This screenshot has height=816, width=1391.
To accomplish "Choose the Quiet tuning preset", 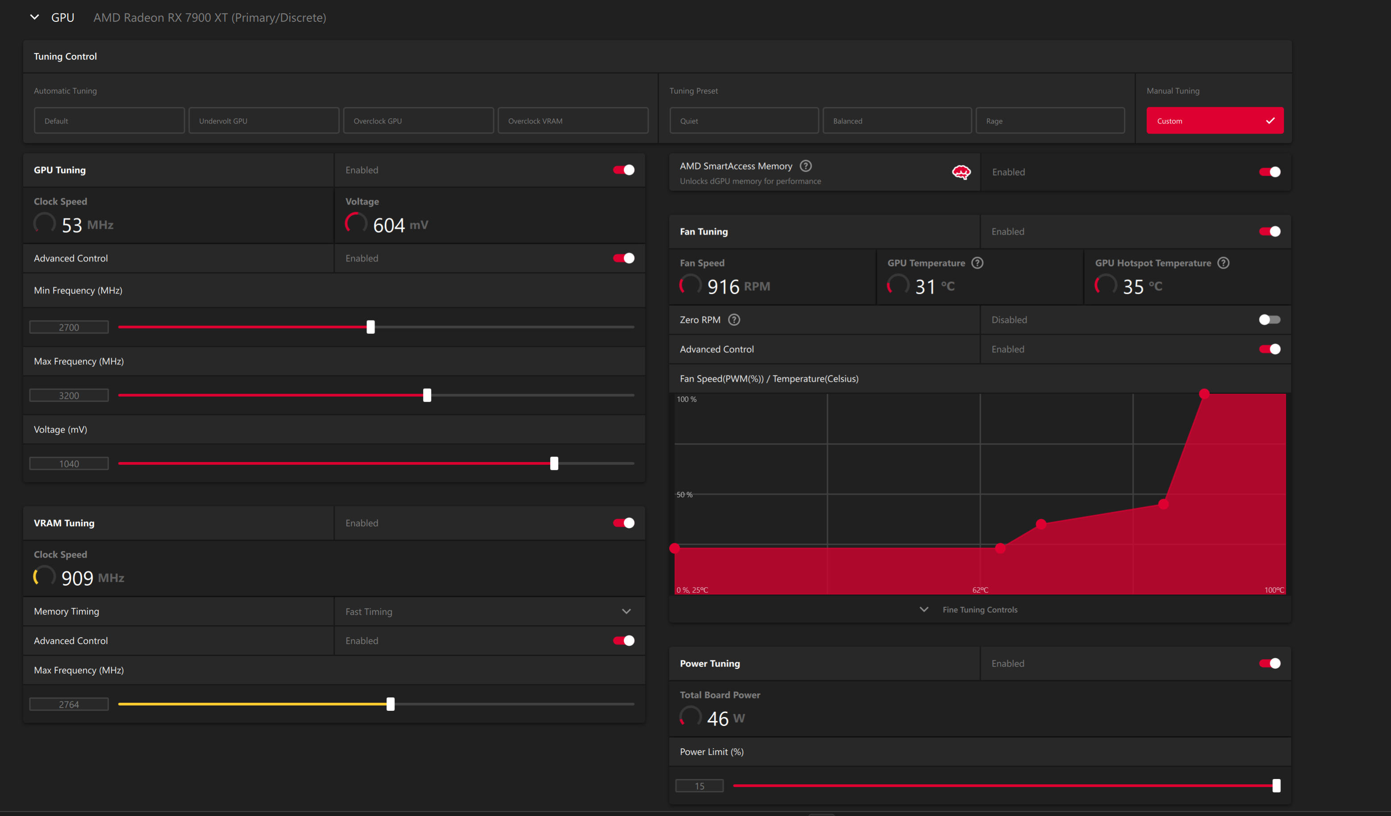I will pos(744,121).
